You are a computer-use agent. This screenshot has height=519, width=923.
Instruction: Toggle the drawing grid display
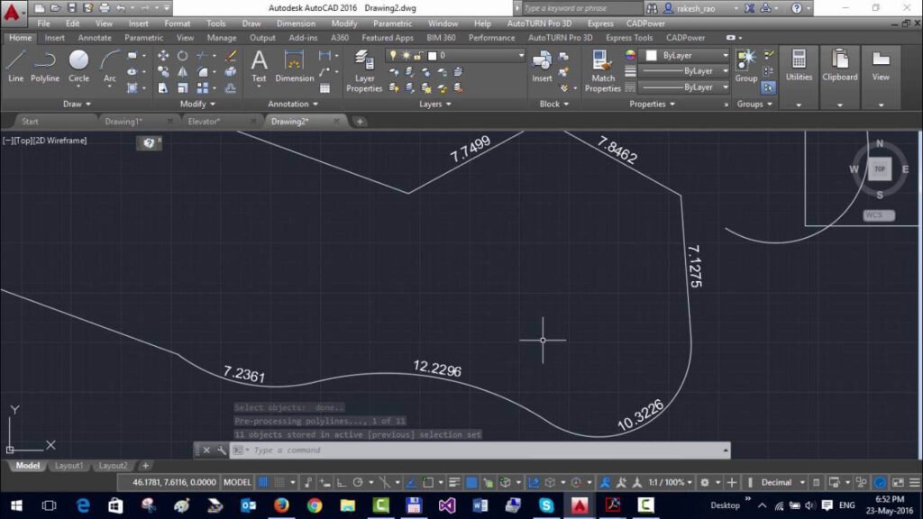(263, 483)
